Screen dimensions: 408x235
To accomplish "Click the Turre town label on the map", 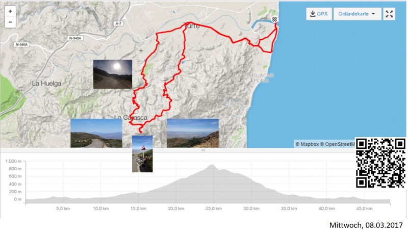I will [192, 26].
